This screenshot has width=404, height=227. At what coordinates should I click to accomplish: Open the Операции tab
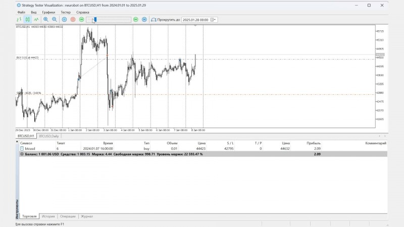[x=68, y=216]
